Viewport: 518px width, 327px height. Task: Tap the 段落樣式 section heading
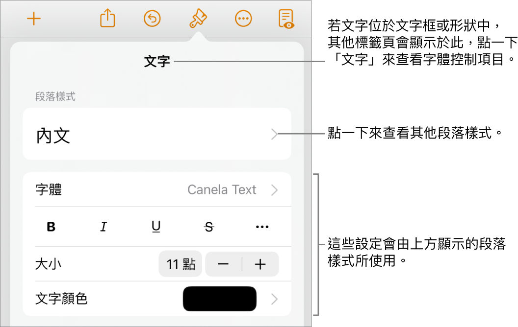pos(55,96)
